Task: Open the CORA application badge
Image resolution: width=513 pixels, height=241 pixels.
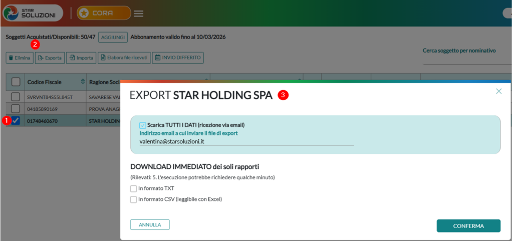Action: pos(104,13)
